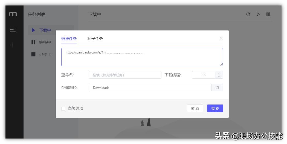Click the 提交 button
The image size is (287, 144).
[215, 108]
